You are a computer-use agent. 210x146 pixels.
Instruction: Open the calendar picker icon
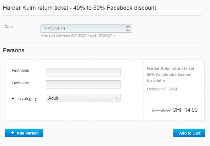click(128, 28)
